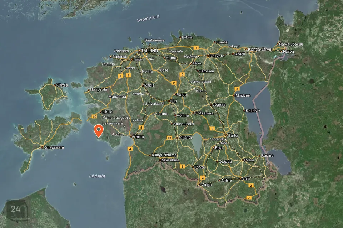The height and width of the screenshot is (228, 343).
Task: Click the orange location pin marker
Action: 98,131
